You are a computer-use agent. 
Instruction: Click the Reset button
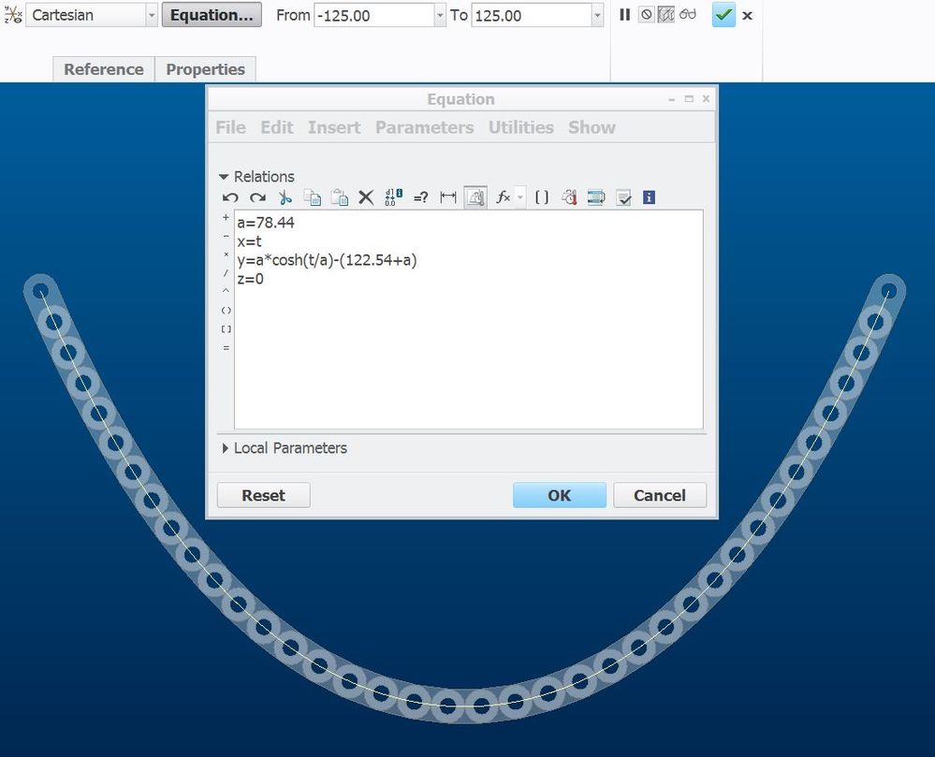pos(264,495)
